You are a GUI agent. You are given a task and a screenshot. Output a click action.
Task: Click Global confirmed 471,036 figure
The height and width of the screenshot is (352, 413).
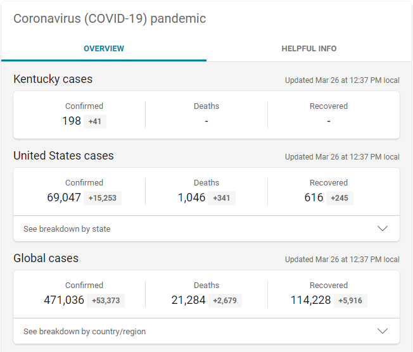pyautogui.click(x=64, y=300)
